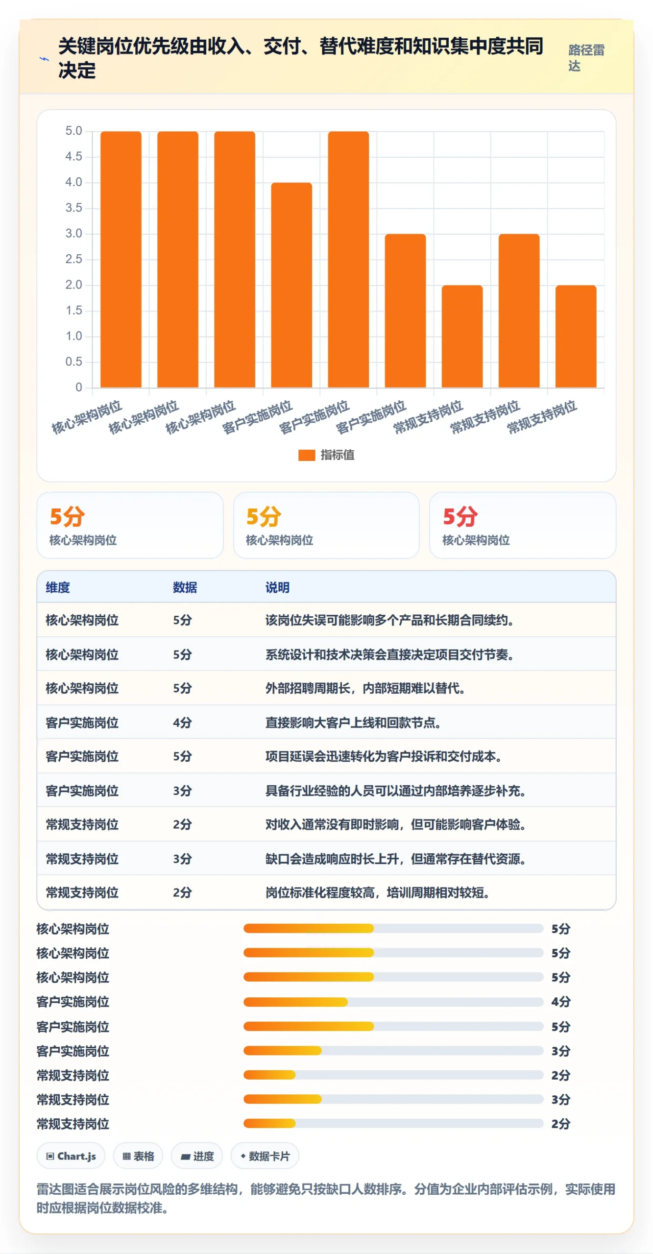Click the 表格 chip
Image resolution: width=653 pixels, height=1254 pixels.
(138, 1156)
